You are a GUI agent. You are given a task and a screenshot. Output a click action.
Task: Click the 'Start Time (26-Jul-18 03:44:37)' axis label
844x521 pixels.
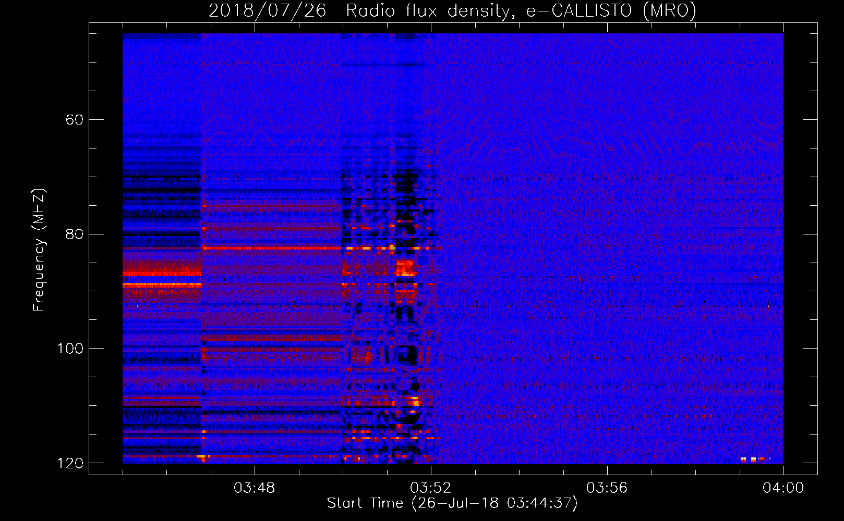[x=452, y=503]
